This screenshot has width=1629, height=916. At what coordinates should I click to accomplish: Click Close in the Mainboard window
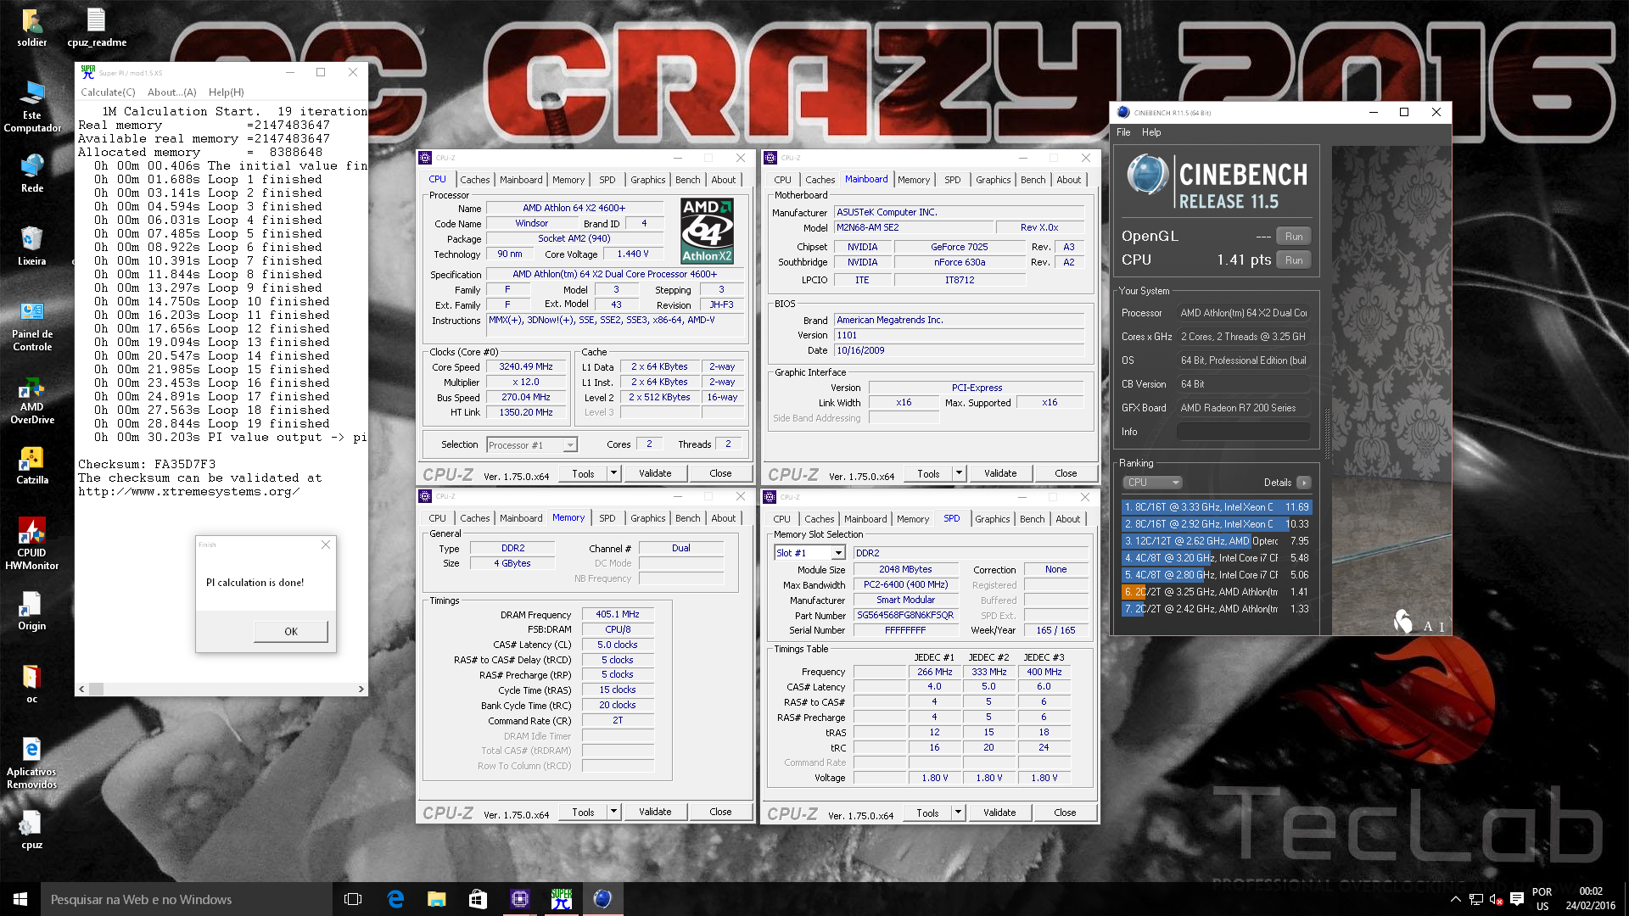(x=1066, y=473)
